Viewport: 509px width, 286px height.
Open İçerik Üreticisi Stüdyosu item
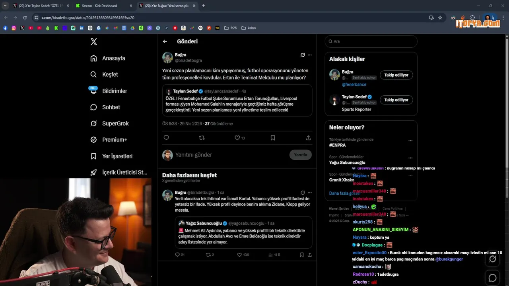[x=119, y=172]
